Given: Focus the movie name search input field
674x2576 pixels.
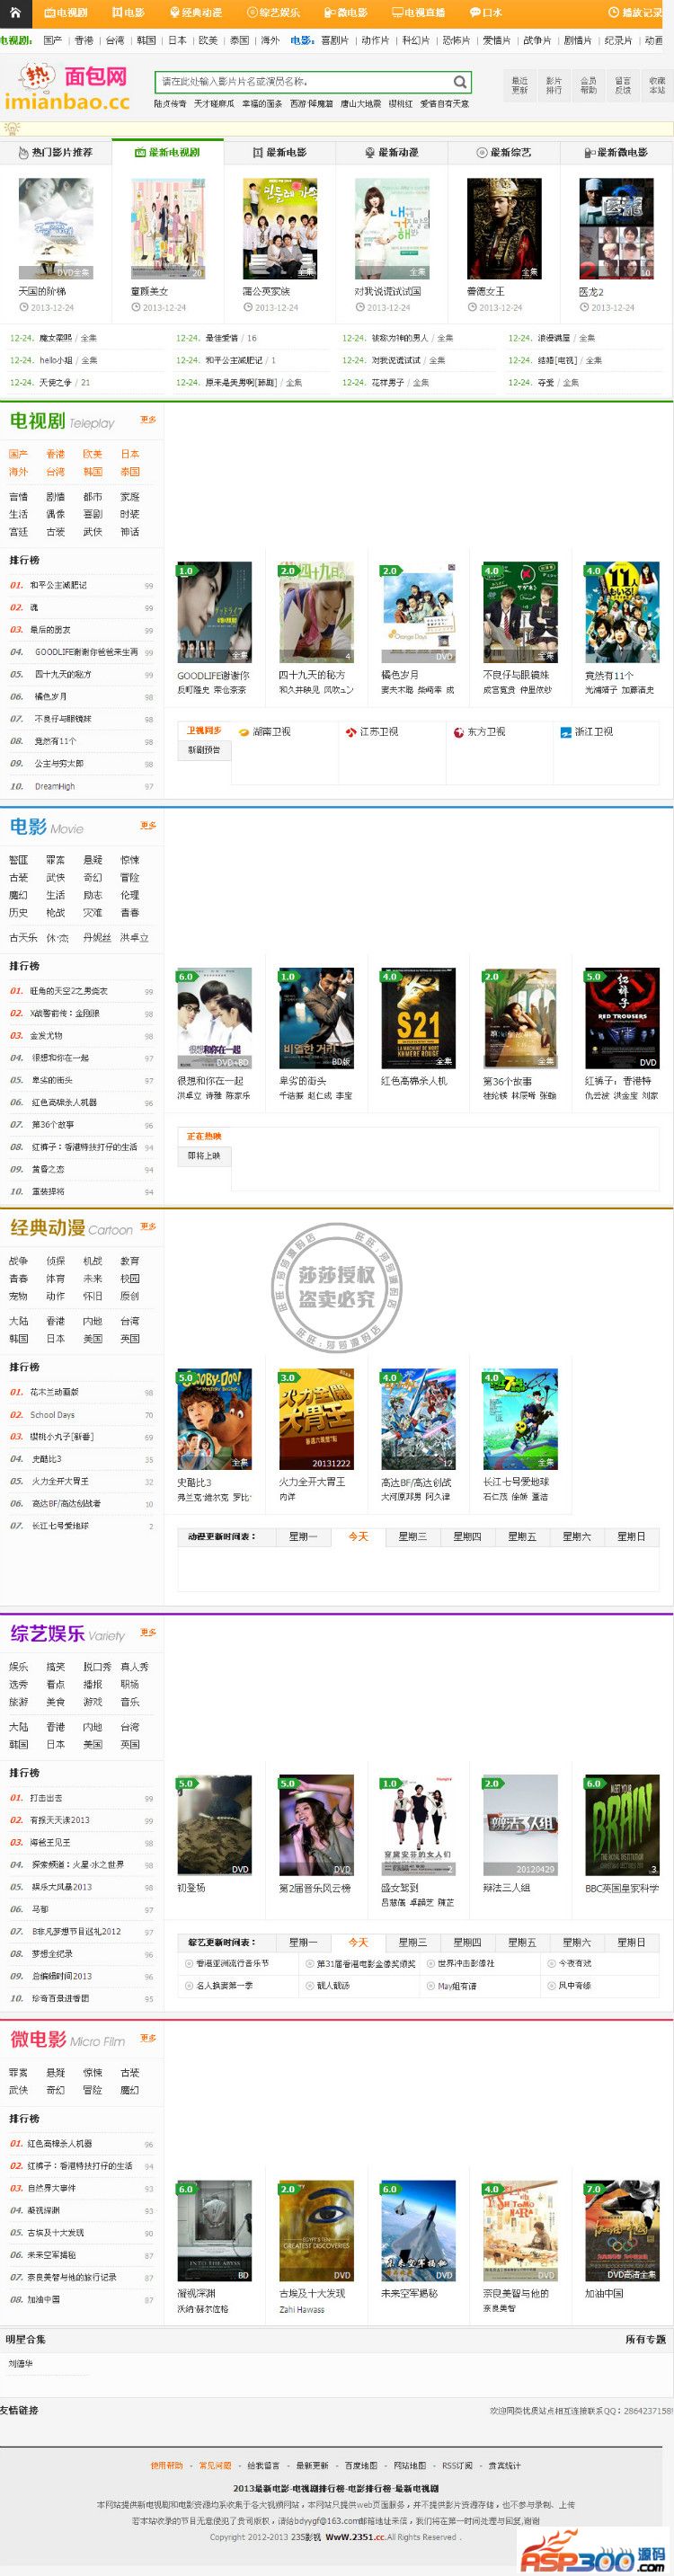Looking at the screenshot, I should 303,82.
